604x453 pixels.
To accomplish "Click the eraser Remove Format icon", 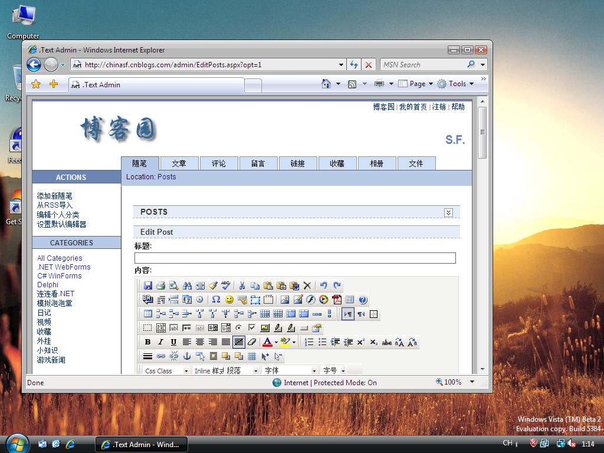I will click(x=252, y=342).
